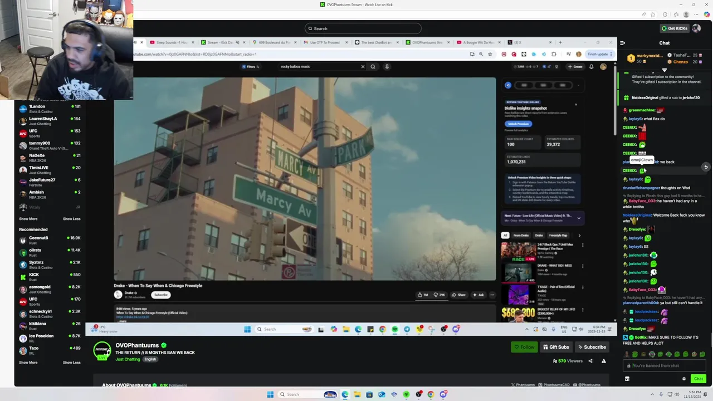Expand the gift leaderboard chevron in chat
This screenshot has width=713, height=401.
click(665, 70)
